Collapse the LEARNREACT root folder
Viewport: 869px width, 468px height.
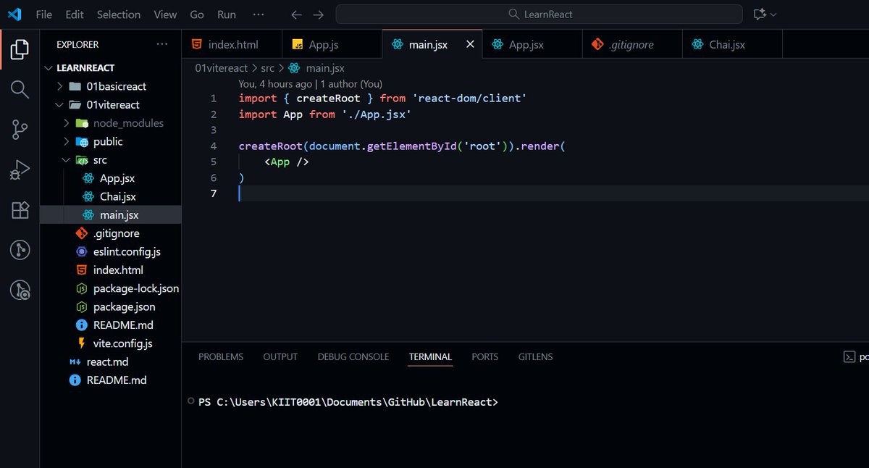tap(49, 67)
